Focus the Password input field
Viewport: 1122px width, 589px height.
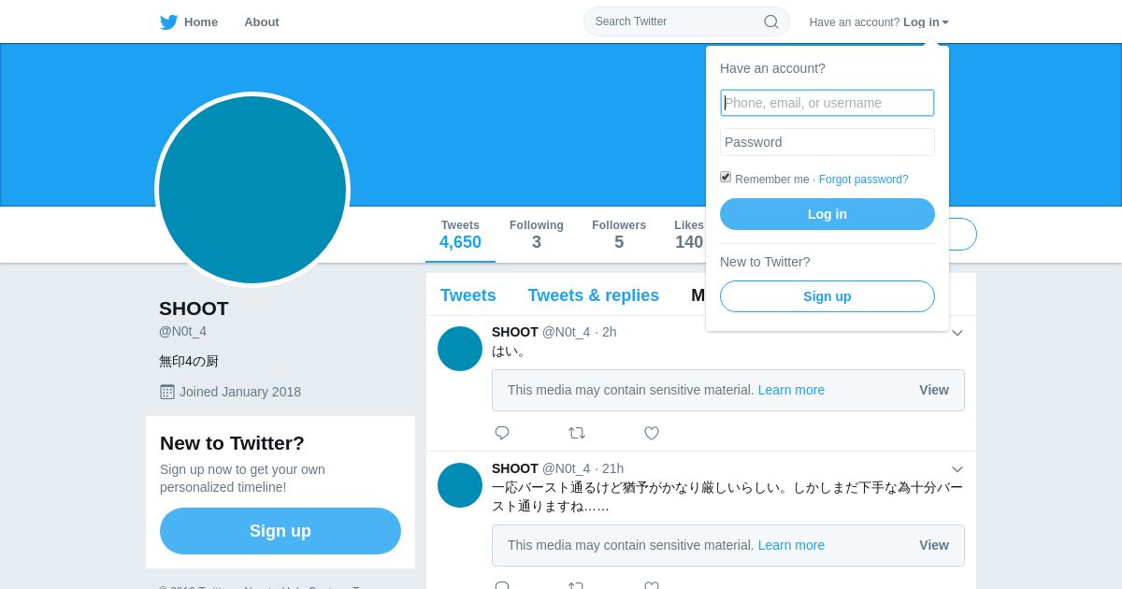tap(827, 142)
